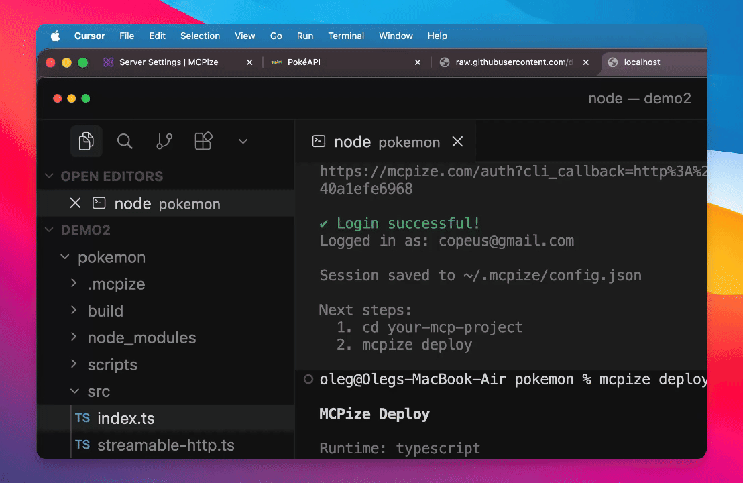
Task: Open the Source Control branch icon
Action: coord(164,141)
